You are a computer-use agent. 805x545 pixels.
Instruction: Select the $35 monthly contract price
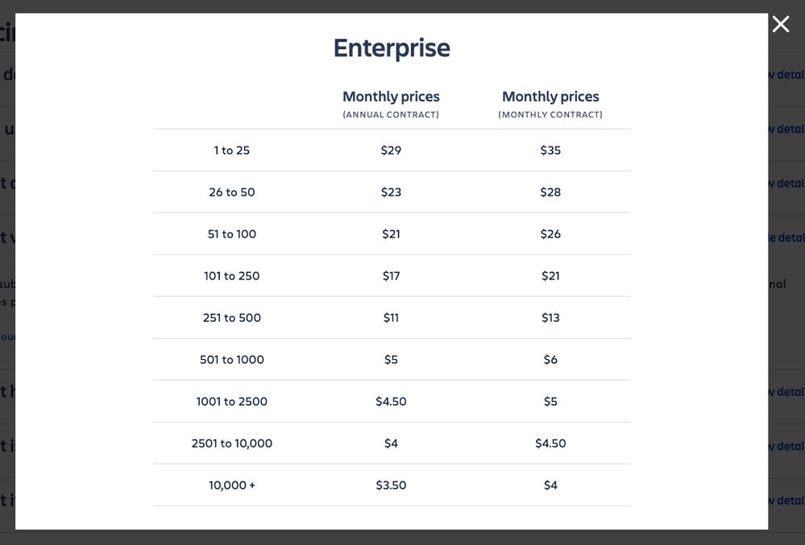(x=550, y=151)
